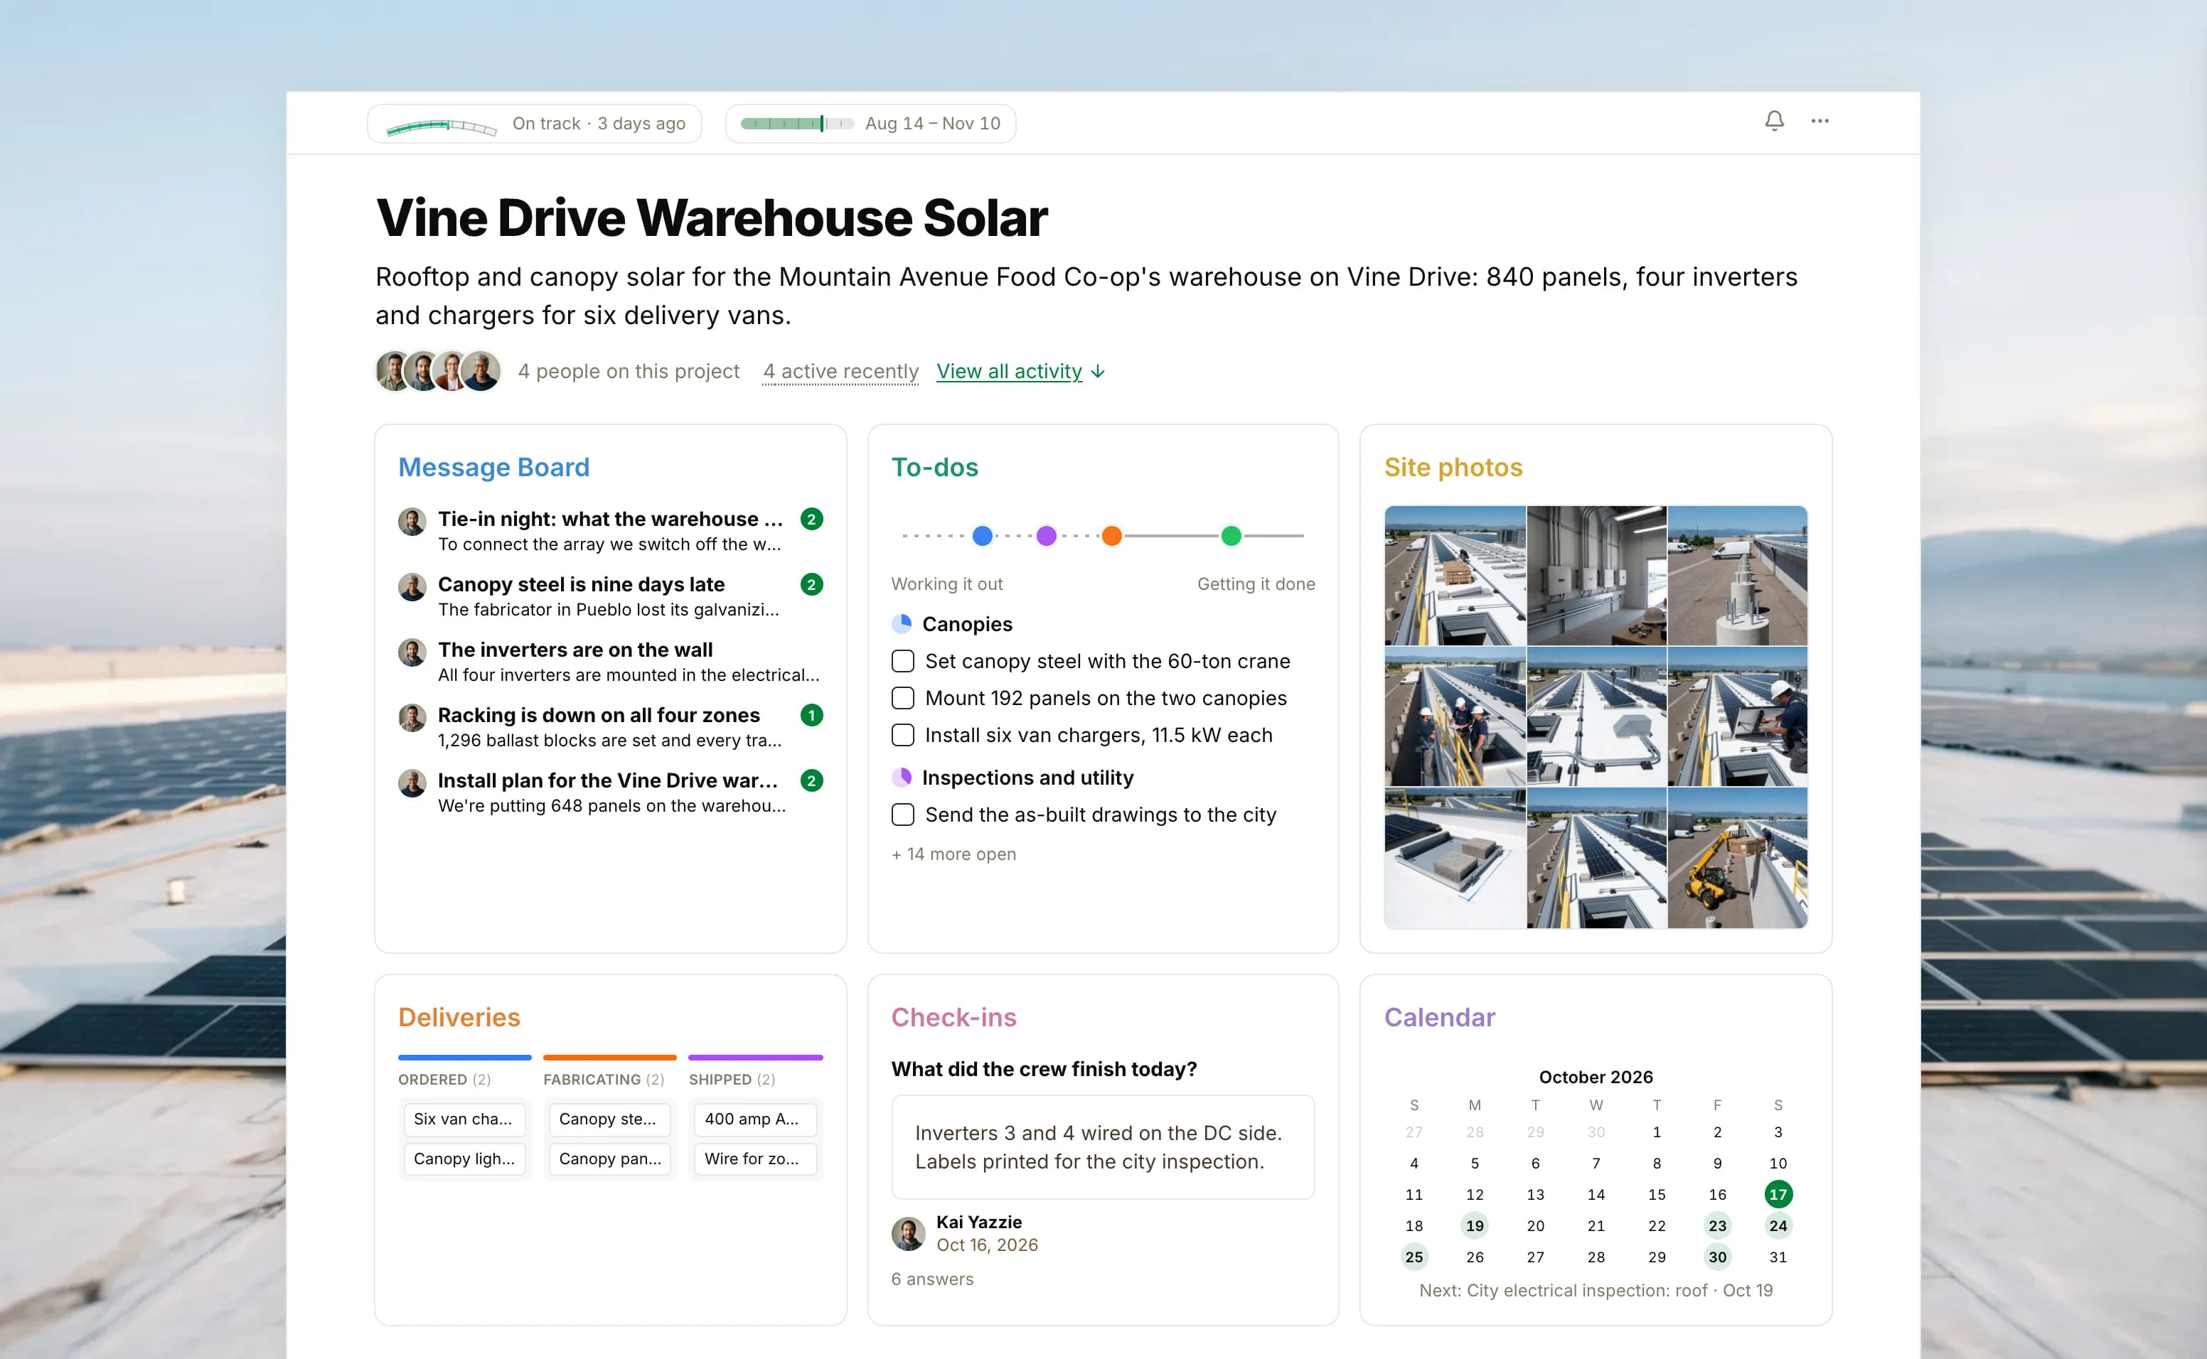The height and width of the screenshot is (1359, 2207).
Task: Open the Six van cha... delivery card
Action: [464, 1119]
